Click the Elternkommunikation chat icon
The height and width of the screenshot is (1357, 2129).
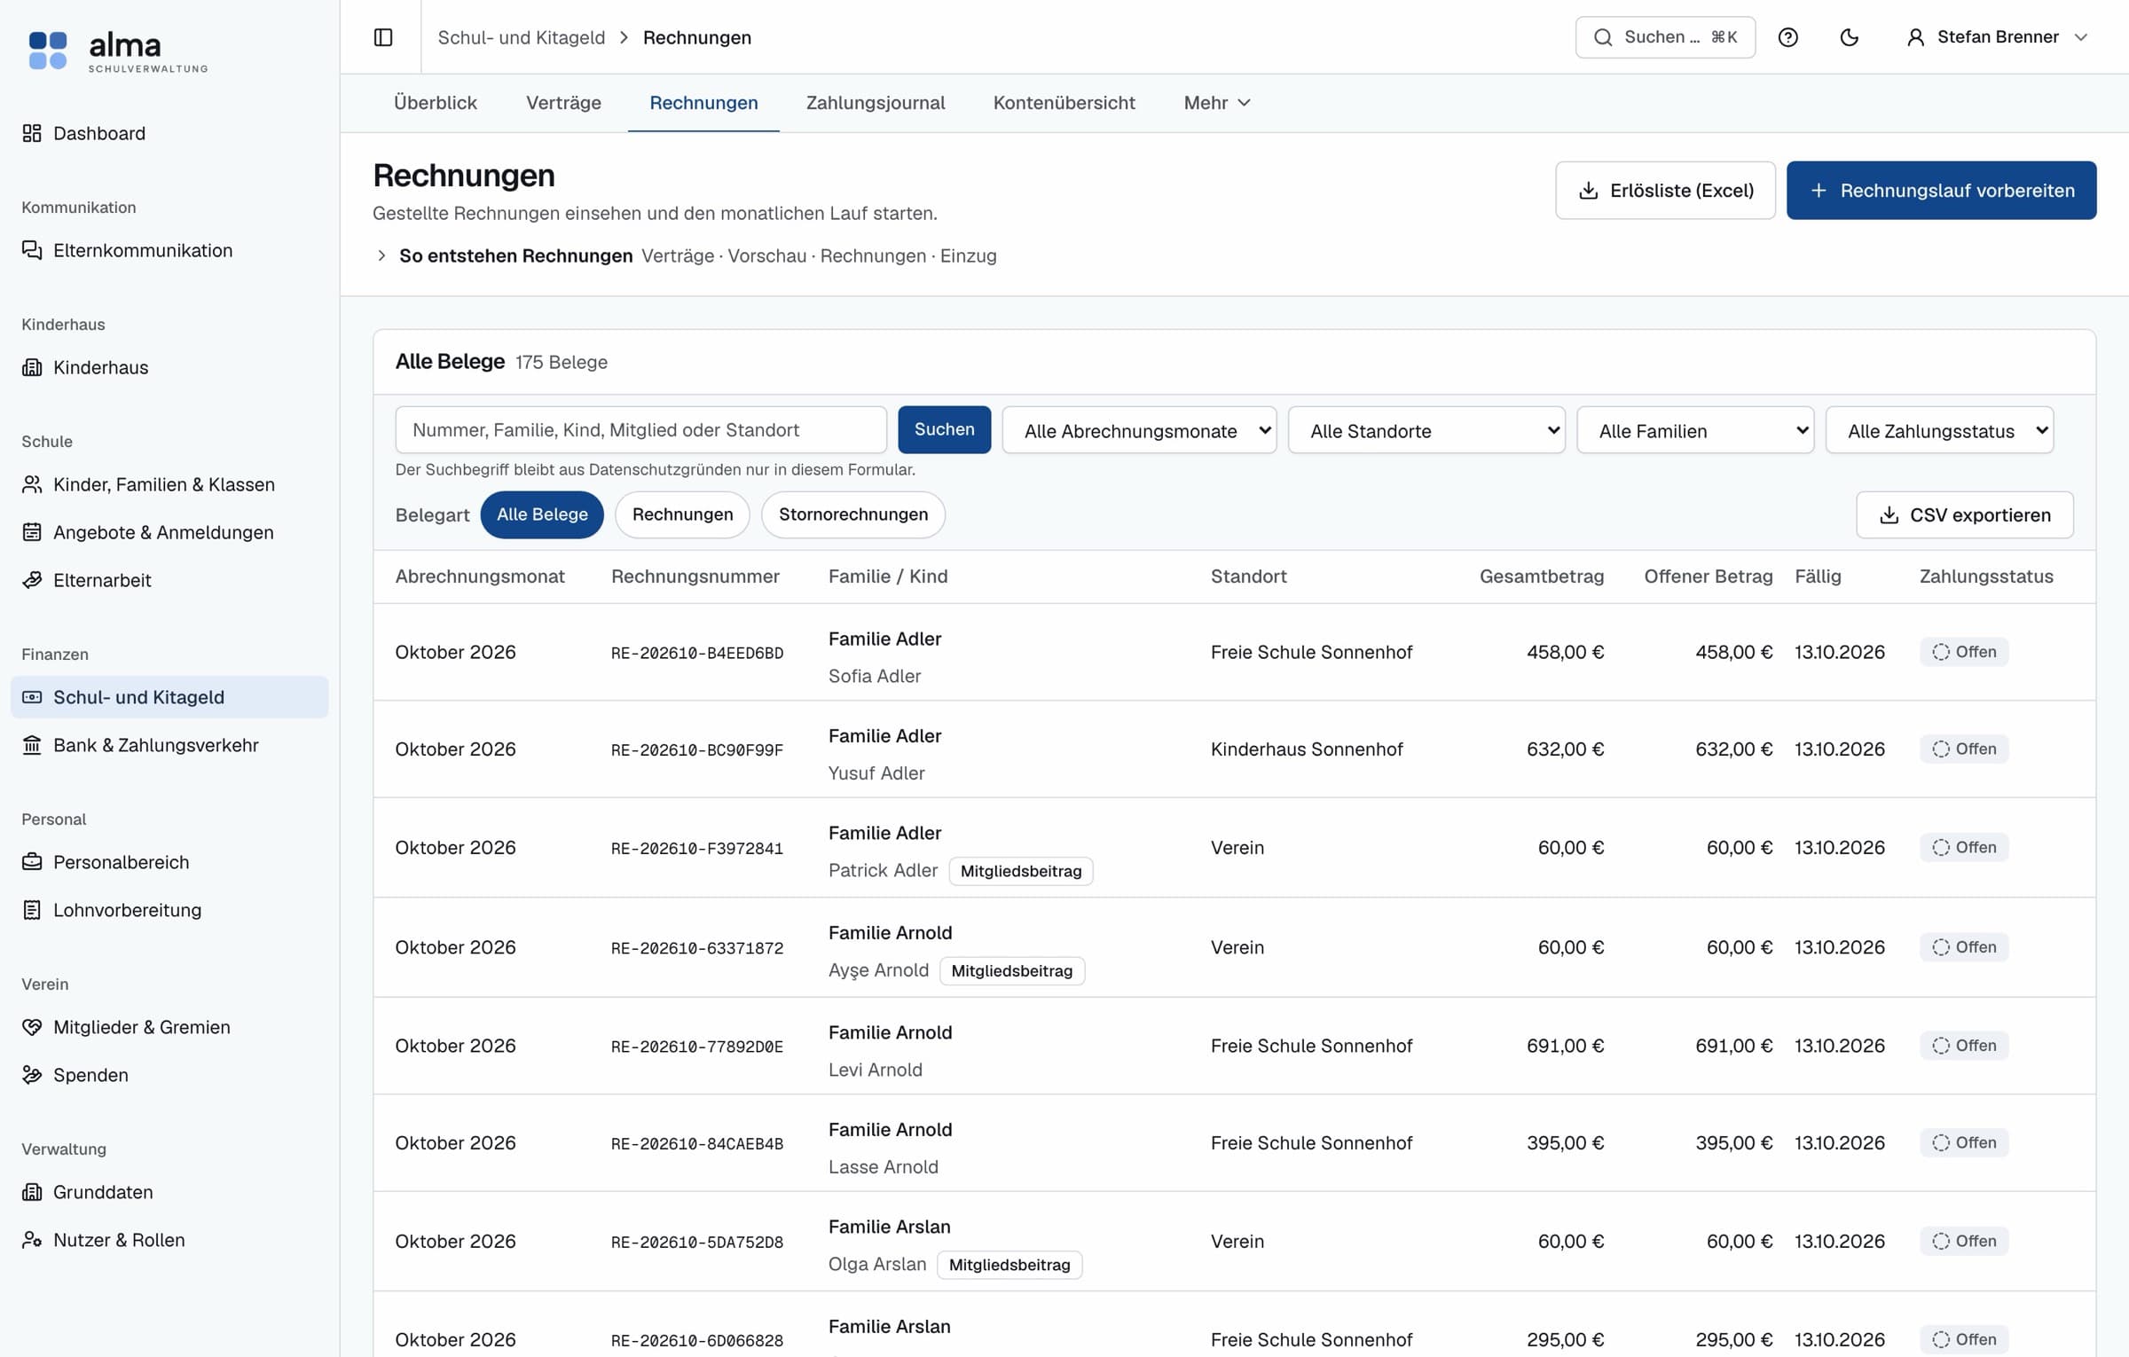(x=32, y=250)
